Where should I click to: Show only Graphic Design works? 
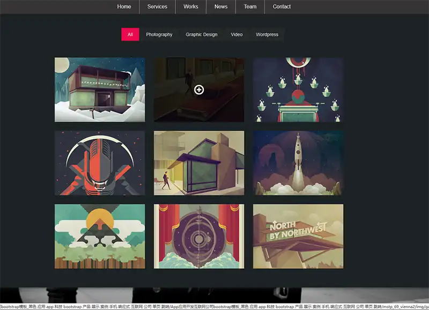coord(202,34)
